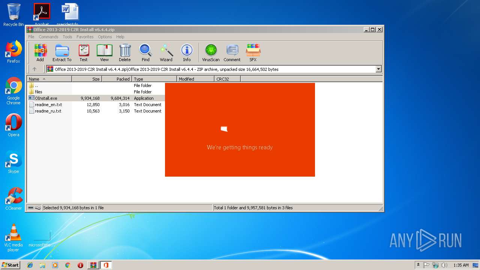The height and width of the screenshot is (270, 480).
Task: Show hidden tray icons arrow
Action: point(418,265)
